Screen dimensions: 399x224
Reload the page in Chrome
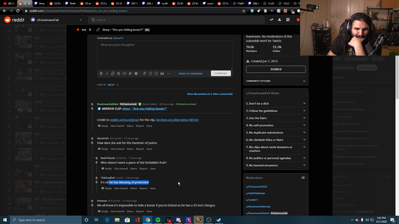click(x=17, y=11)
